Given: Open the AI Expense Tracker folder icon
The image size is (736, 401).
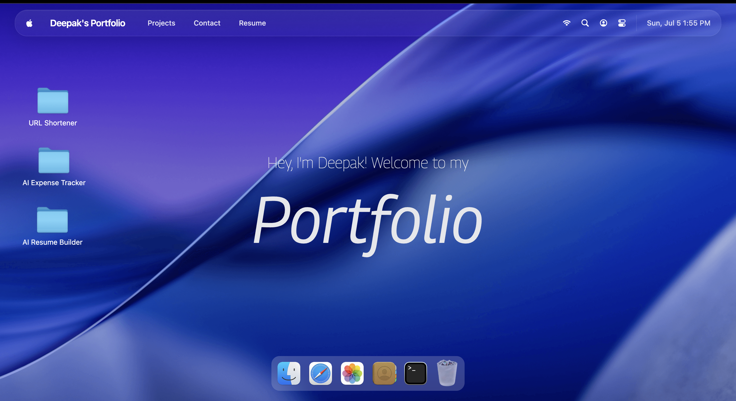Looking at the screenshot, I should pyautogui.click(x=54, y=160).
